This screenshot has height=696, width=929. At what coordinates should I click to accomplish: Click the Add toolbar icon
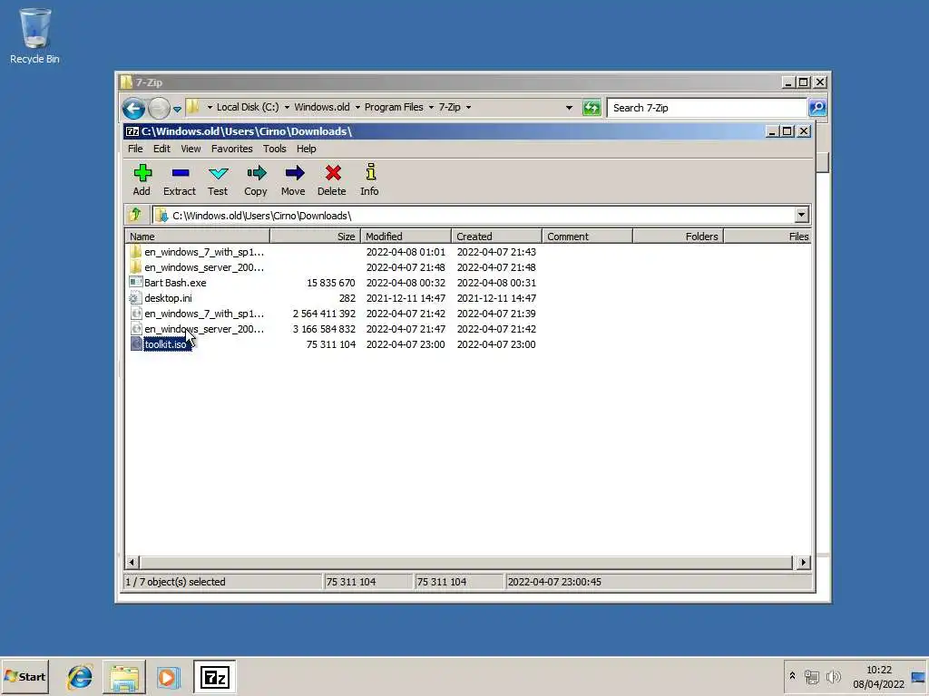tap(142, 173)
